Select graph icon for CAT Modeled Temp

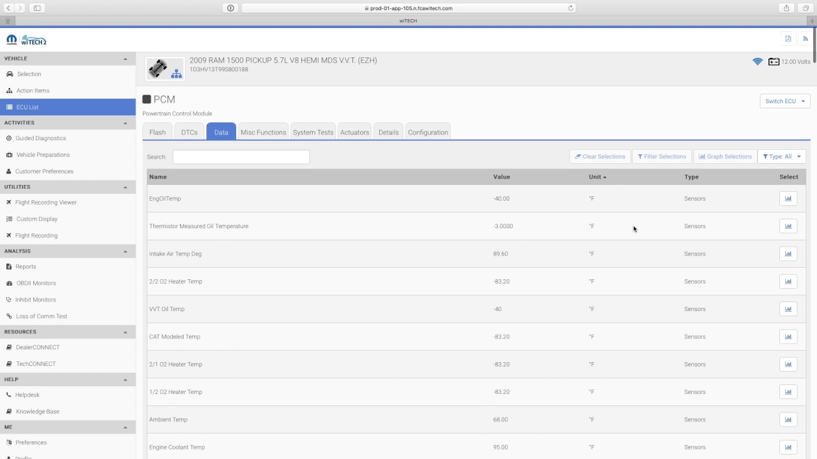click(788, 337)
